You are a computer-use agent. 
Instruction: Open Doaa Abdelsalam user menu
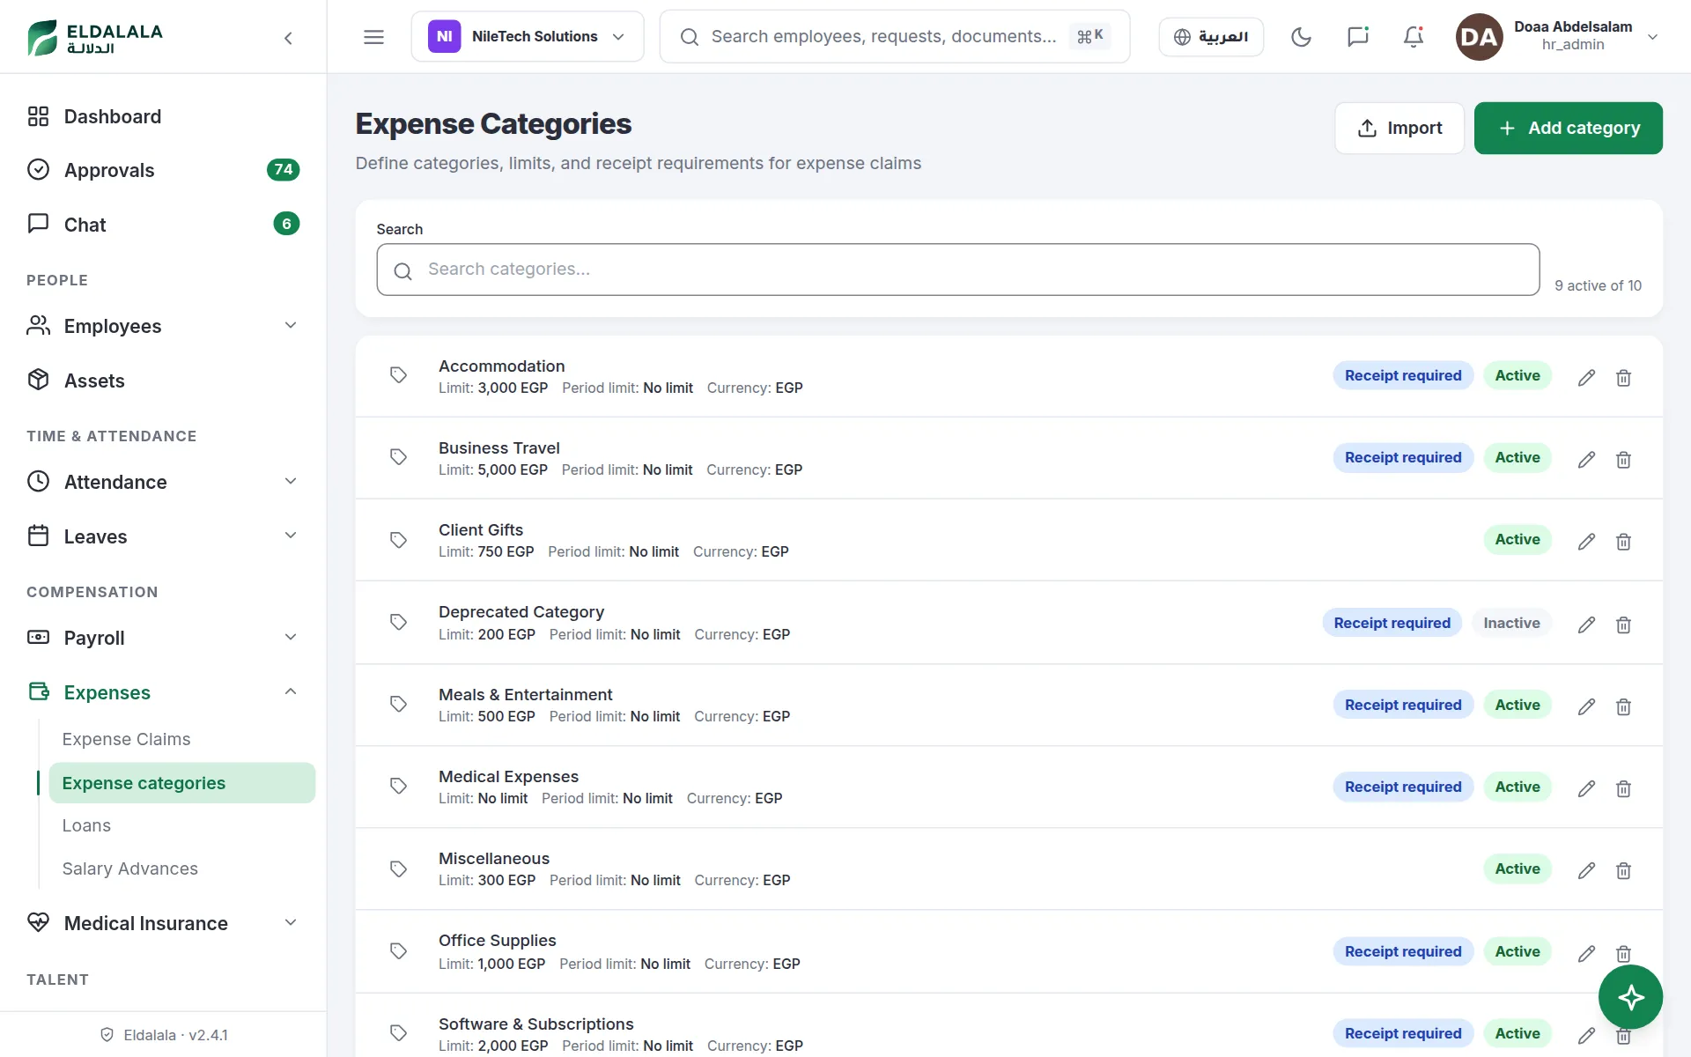1557,37
